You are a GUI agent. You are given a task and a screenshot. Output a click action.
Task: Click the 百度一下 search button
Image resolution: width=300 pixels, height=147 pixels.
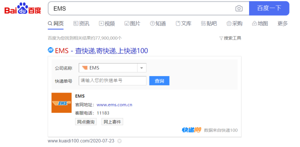(x=269, y=8)
